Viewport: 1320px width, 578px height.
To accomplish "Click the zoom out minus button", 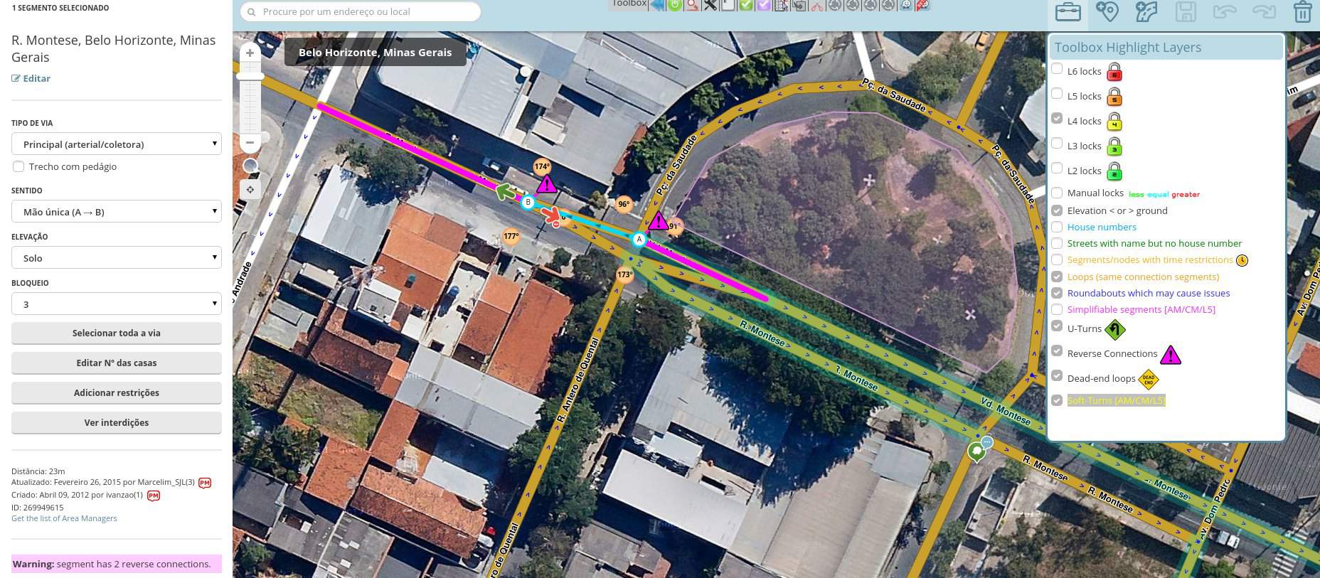I will [250, 142].
